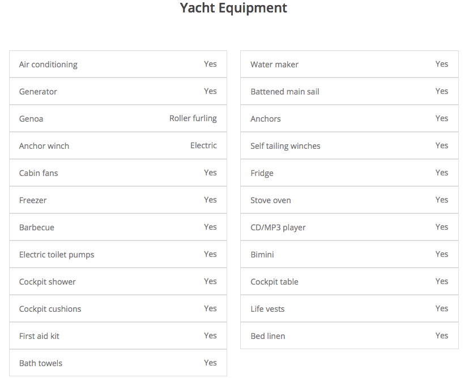The height and width of the screenshot is (378, 469).
Task: Click the Roller furling value for Genoa
Action: click(193, 118)
